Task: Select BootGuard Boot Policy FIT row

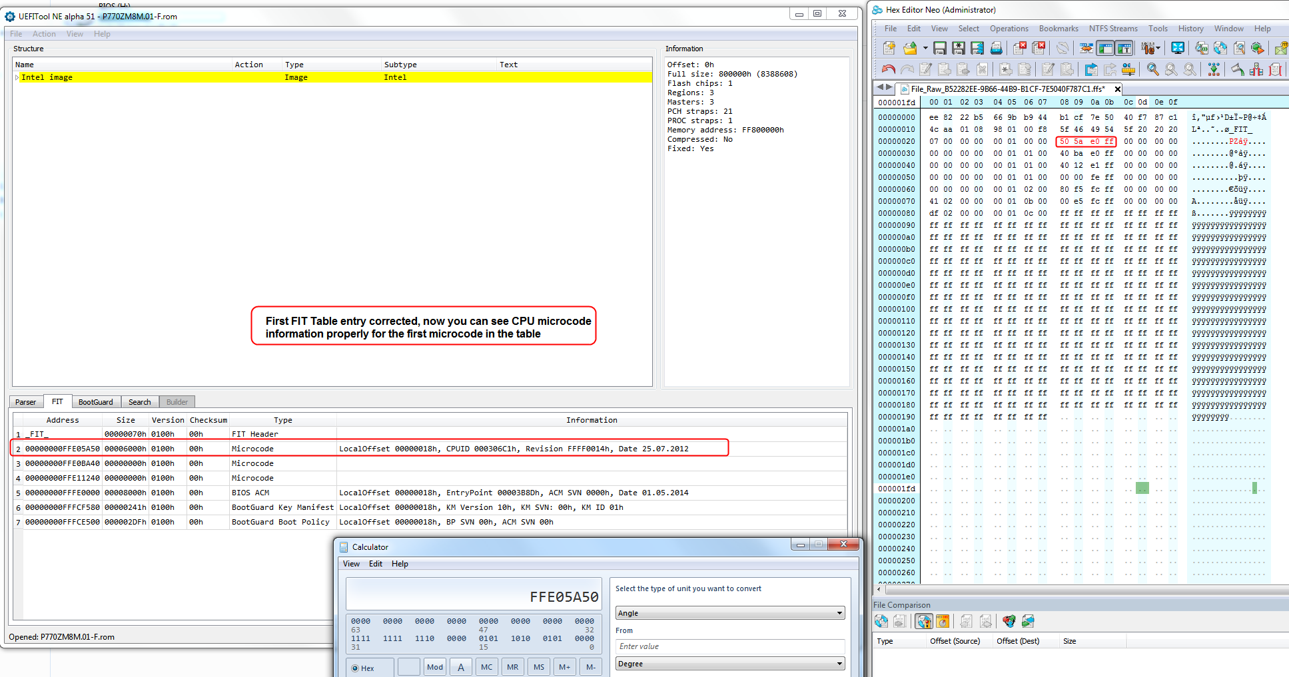Action: click(x=430, y=522)
